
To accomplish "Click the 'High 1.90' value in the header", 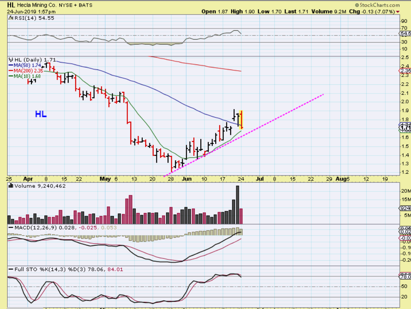I will click(243, 12).
